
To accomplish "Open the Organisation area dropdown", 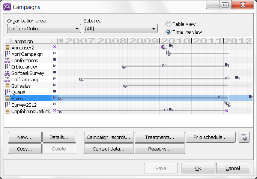I will [44, 28].
